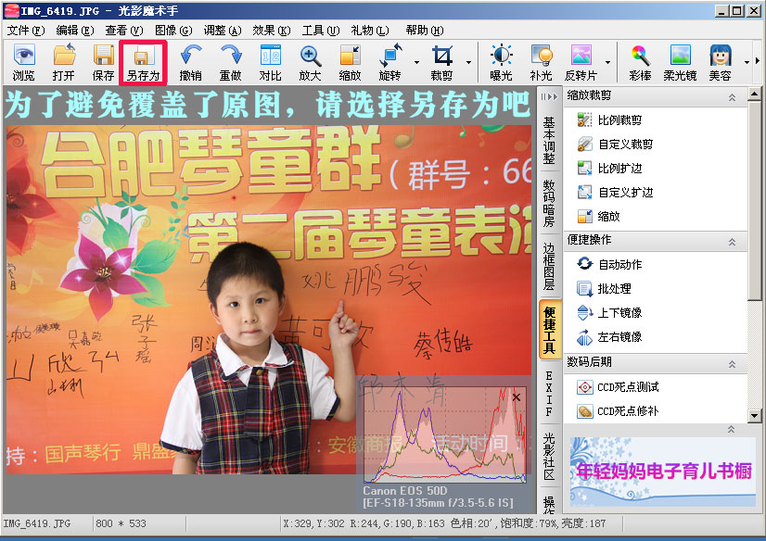Collapse the 缩放裁剪 section

tap(732, 97)
